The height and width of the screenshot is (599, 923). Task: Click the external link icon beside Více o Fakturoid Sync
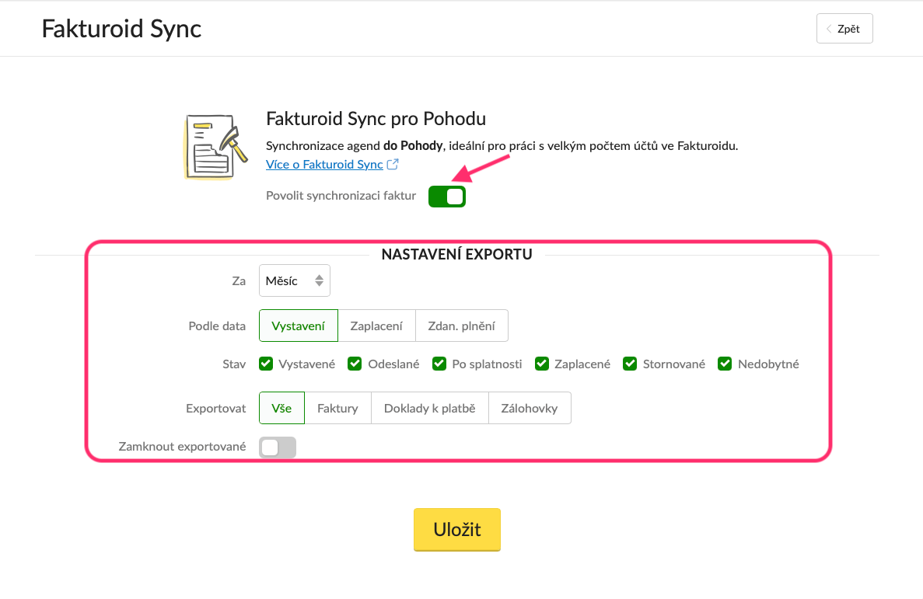[393, 164]
